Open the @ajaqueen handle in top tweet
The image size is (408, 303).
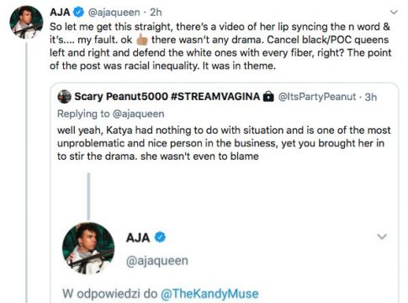click(x=114, y=13)
